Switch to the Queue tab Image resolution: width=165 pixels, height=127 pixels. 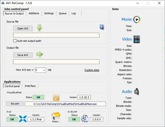coord(62,13)
